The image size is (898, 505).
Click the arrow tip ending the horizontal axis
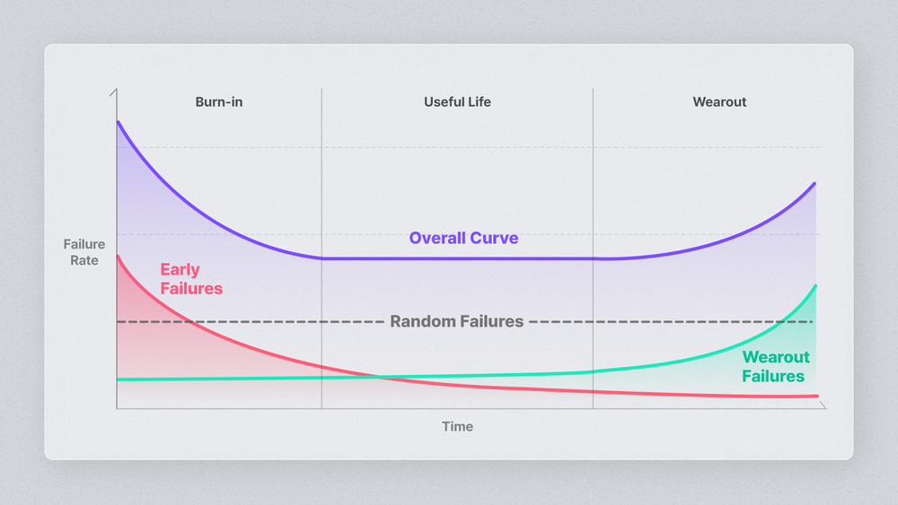coord(824,408)
